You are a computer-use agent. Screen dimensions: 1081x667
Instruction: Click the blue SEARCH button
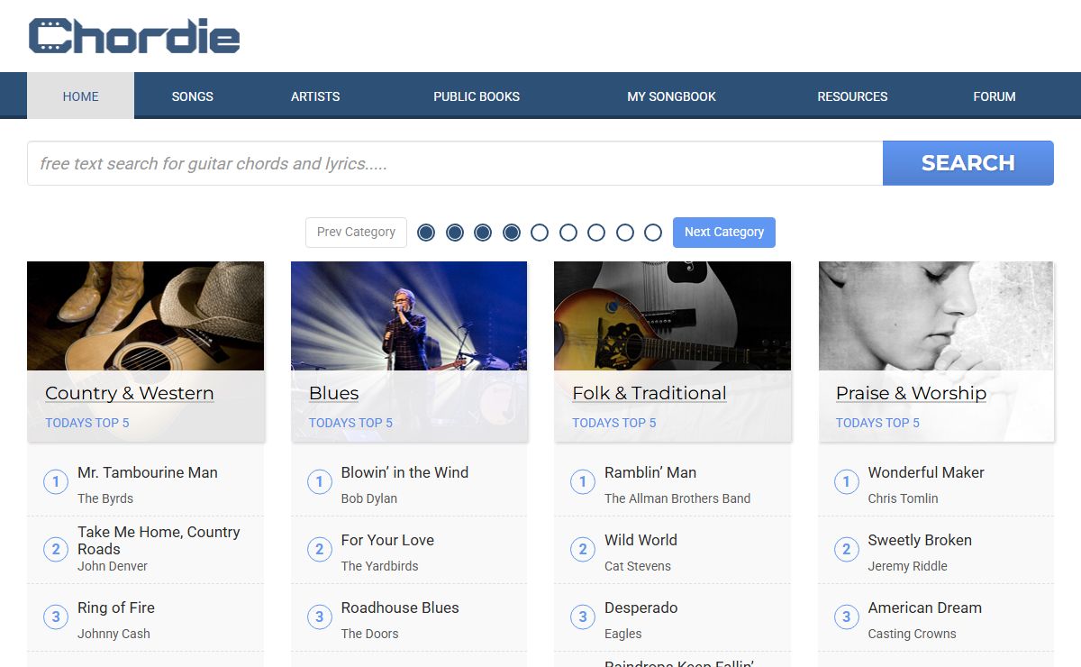click(x=968, y=163)
